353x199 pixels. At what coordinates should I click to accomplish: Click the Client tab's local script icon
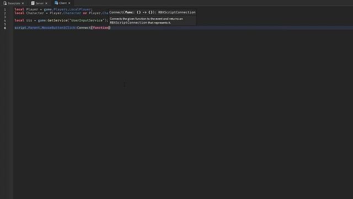pyautogui.click(x=56, y=3)
